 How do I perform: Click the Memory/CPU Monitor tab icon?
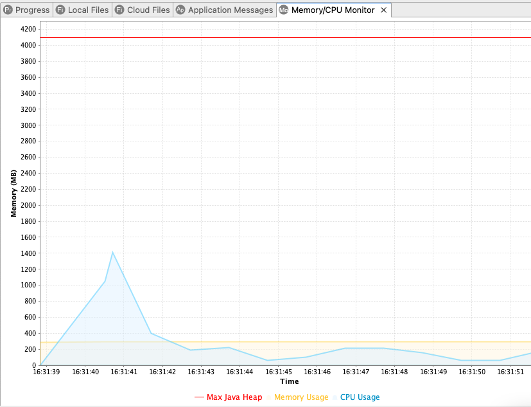(284, 10)
